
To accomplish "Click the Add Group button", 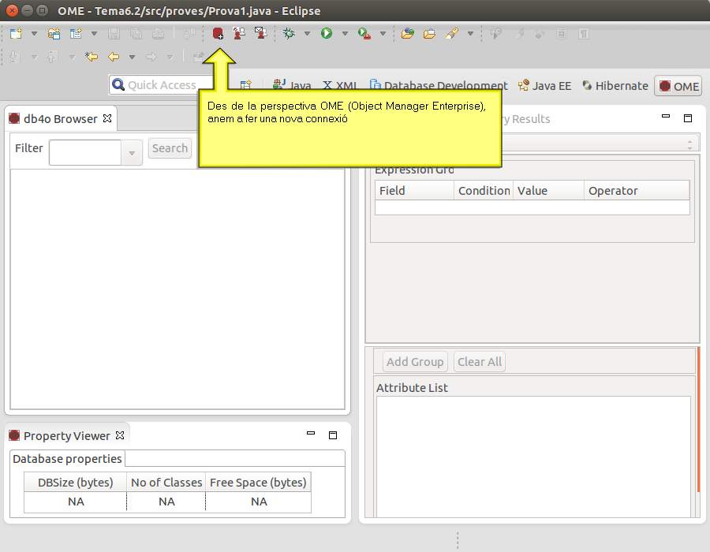I will [415, 362].
